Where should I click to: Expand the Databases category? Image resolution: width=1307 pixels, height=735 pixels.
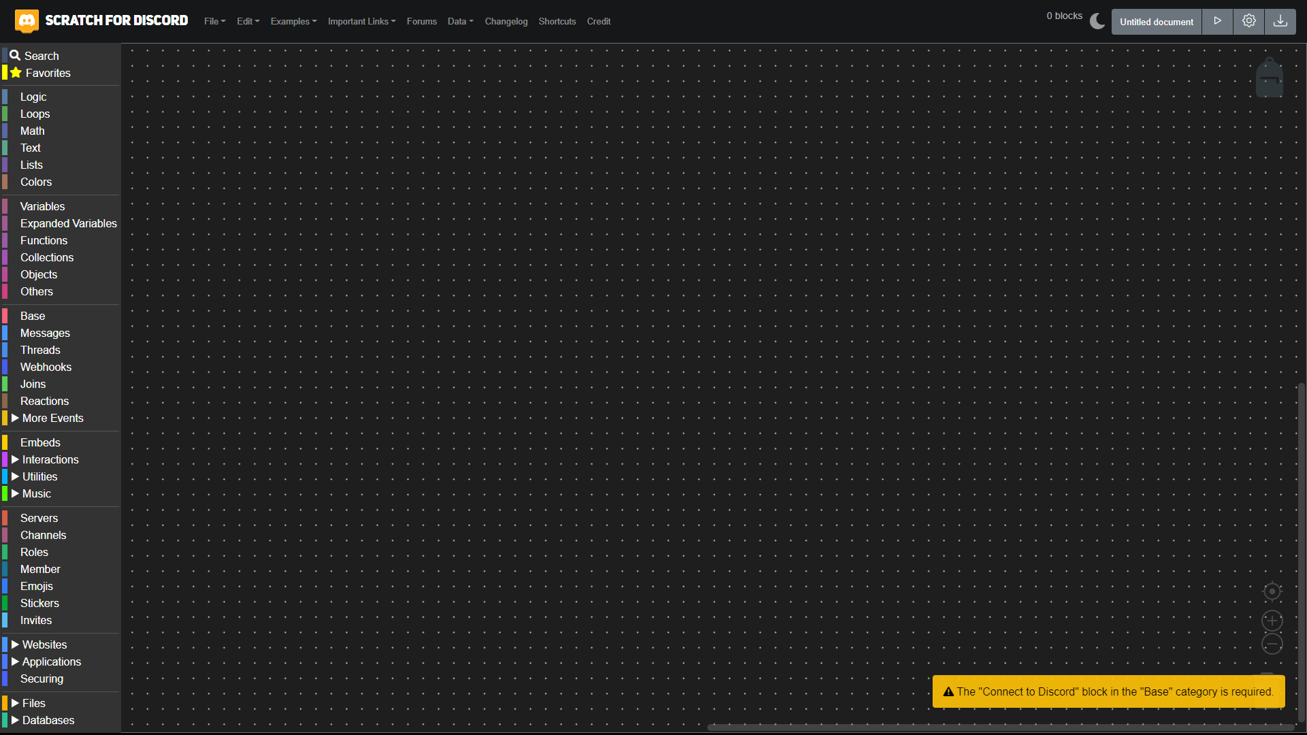tap(48, 720)
